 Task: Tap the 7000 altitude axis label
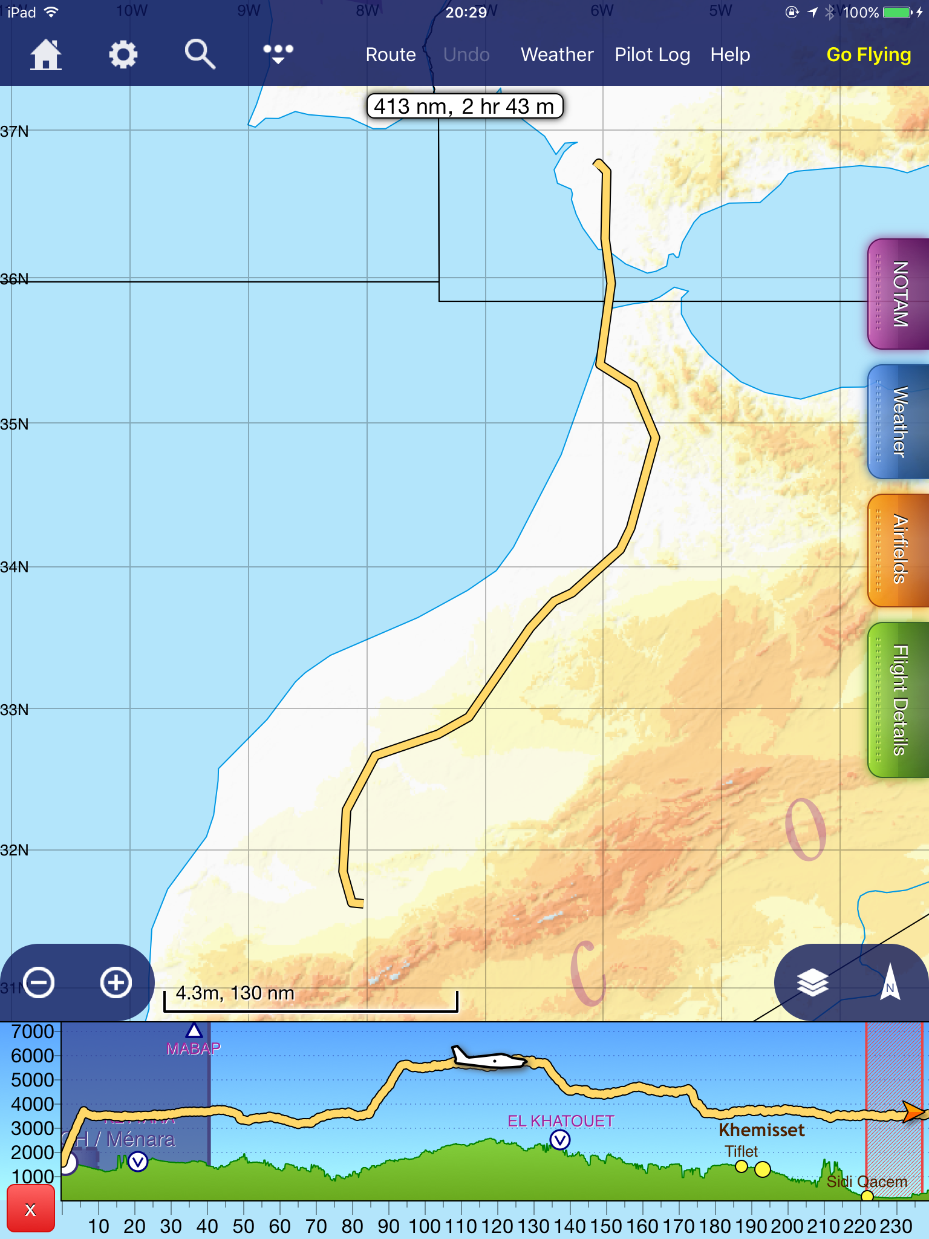coord(33,1031)
